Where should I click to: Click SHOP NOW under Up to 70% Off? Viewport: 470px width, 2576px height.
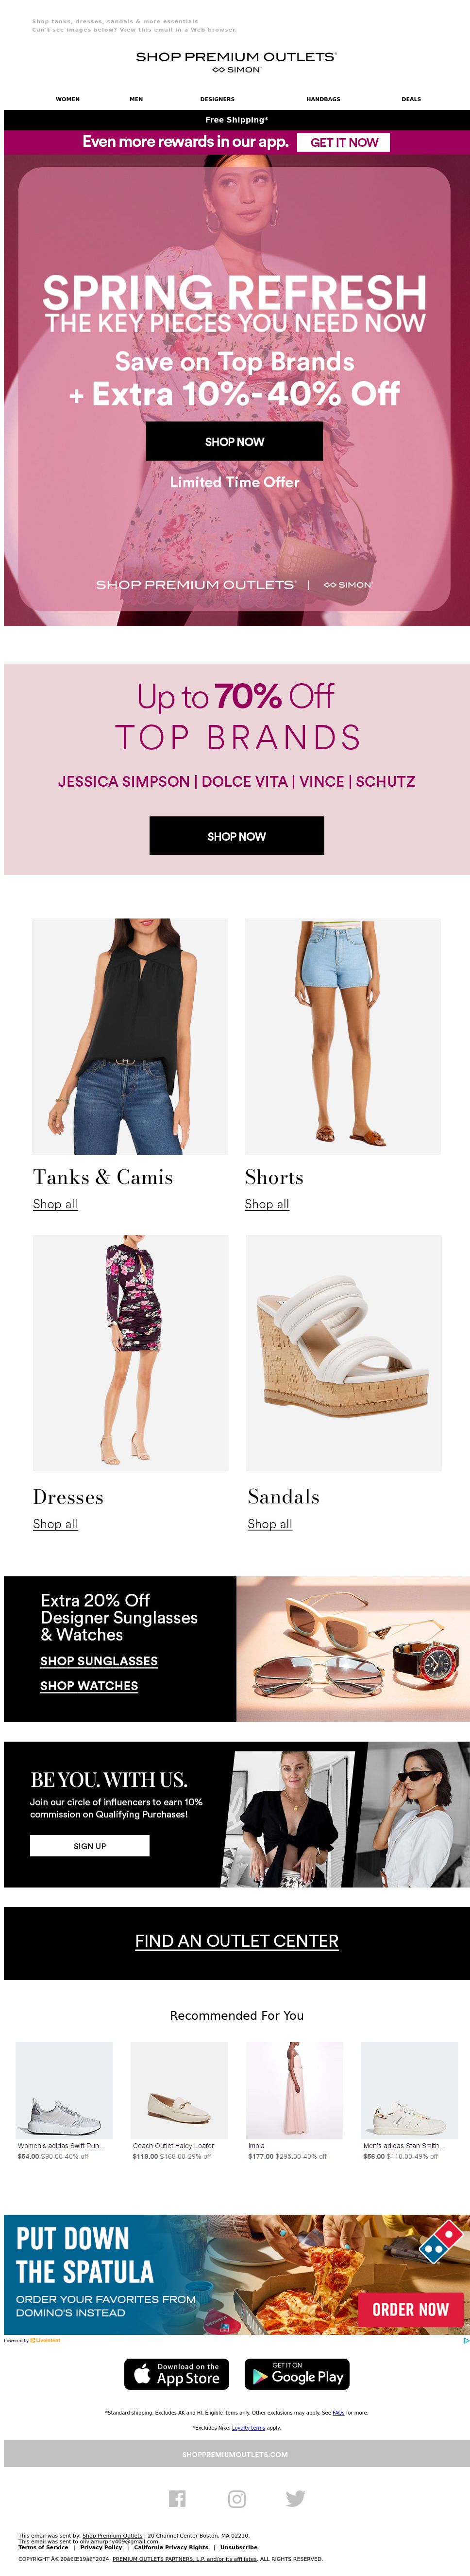point(236,836)
